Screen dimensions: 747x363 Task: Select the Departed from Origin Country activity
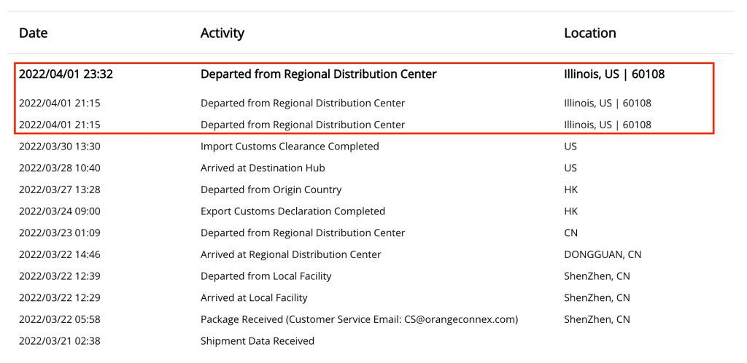click(271, 190)
